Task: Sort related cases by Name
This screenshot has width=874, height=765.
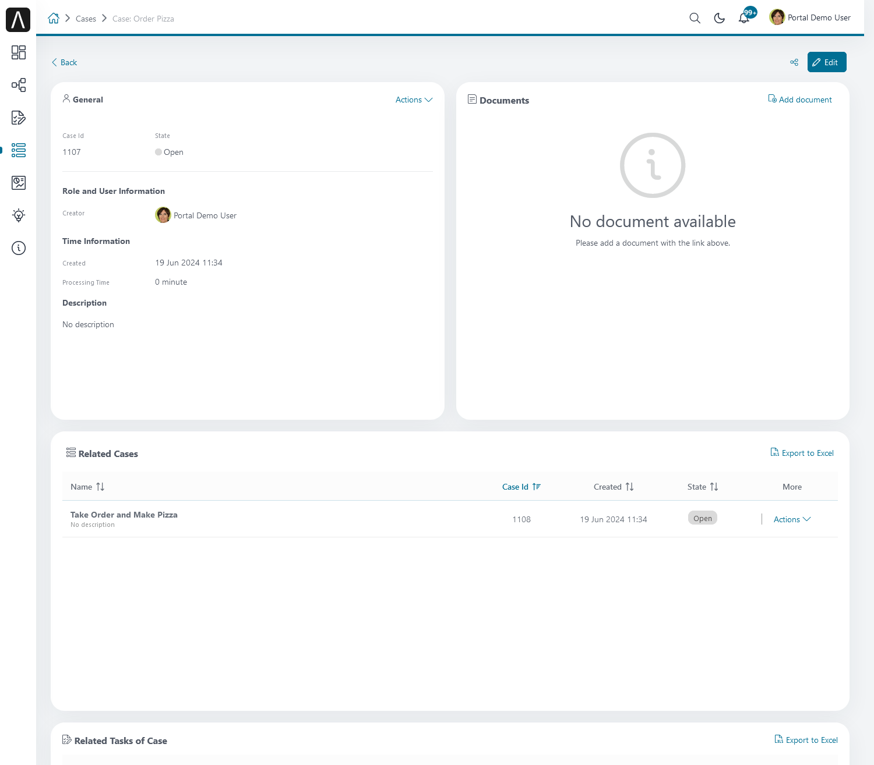Action: 87,487
